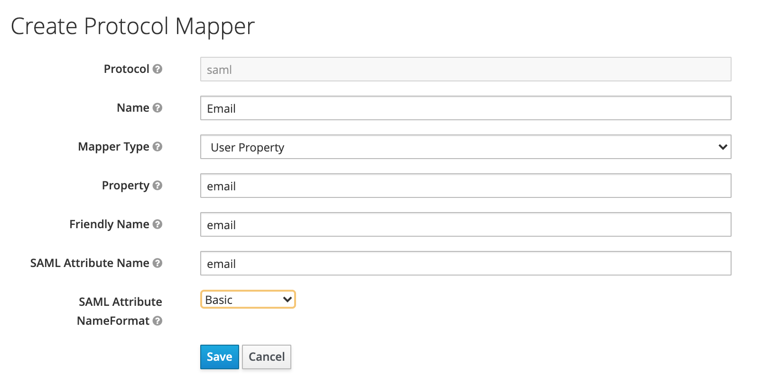
Task: Click the SAML Attribute Name help icon
Action: (x=158, y=263)
